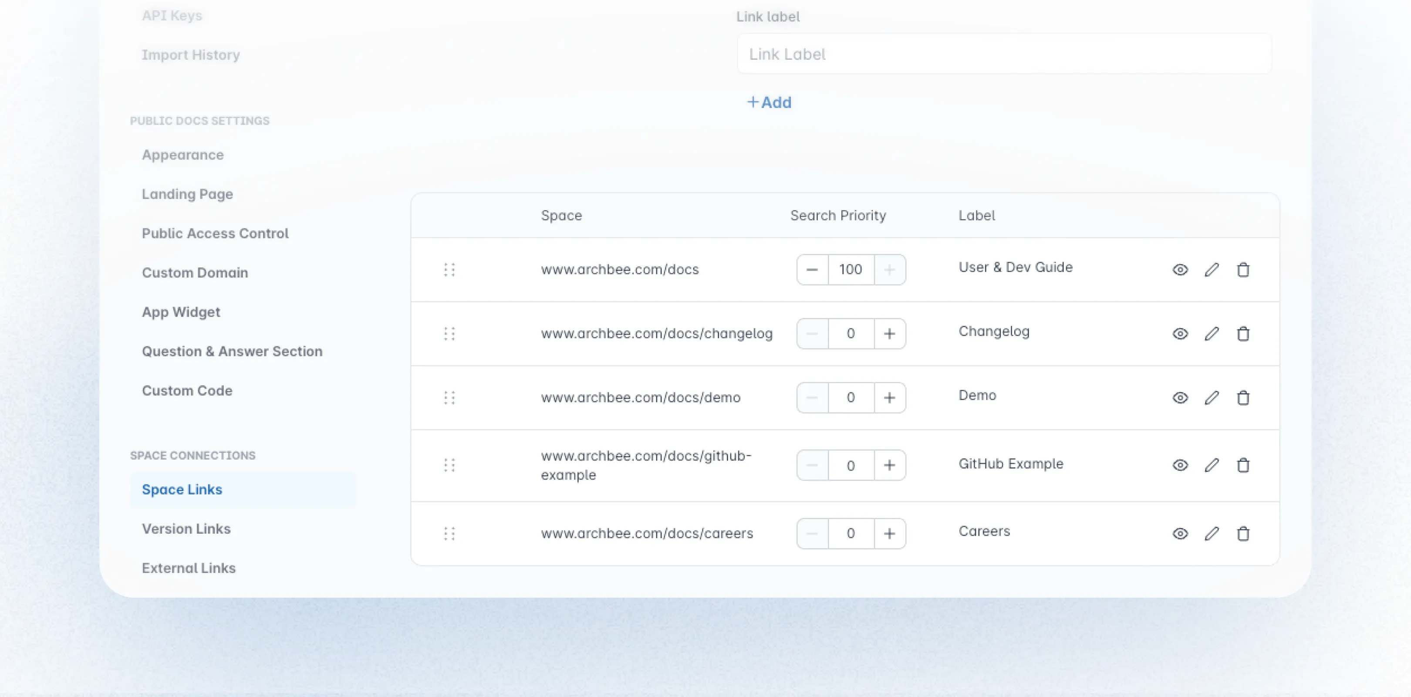1411x697 pixels.
Task: Toggle visibility of User & Dev Guide link
Action: pyautogui.click(x=1180, y=270)
